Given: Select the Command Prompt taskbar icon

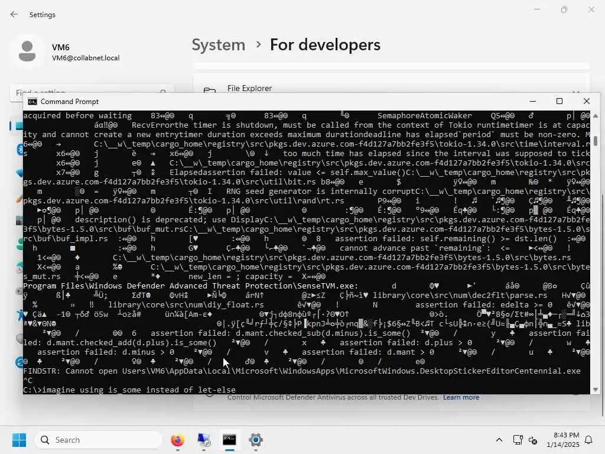Looking at the screenshot, I should 229,440.
